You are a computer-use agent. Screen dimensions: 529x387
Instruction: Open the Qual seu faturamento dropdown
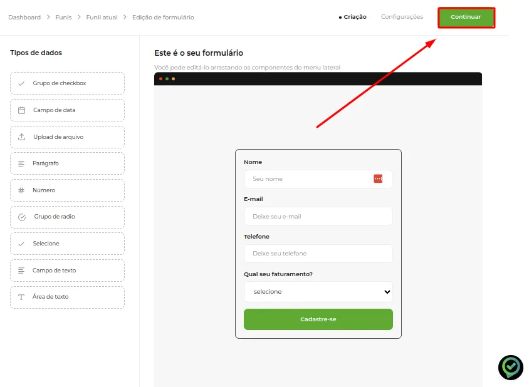click(318, 292)
